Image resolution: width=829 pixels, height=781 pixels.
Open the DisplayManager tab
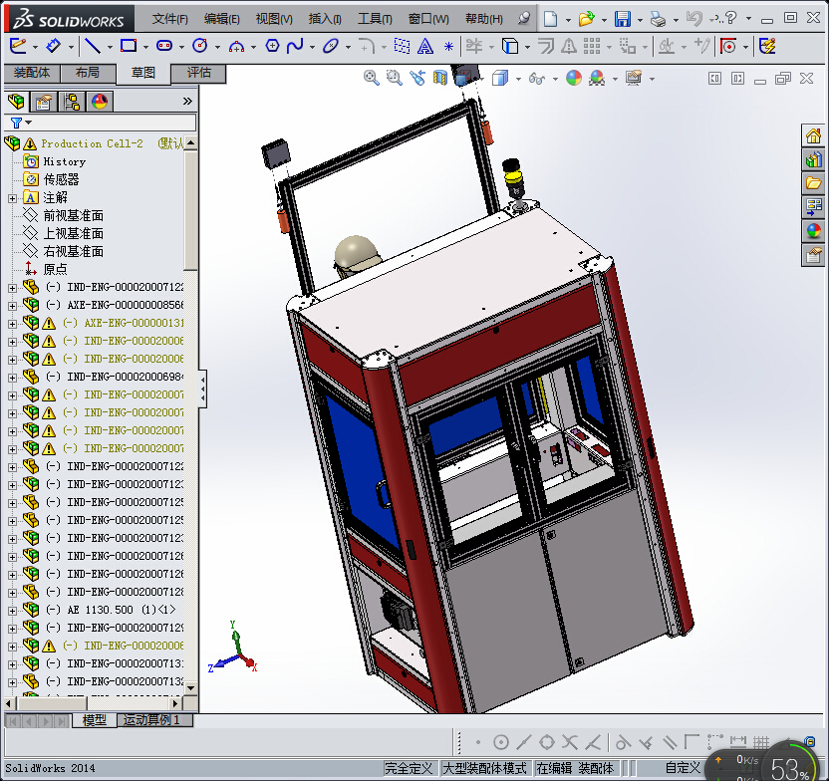point(100,101)
